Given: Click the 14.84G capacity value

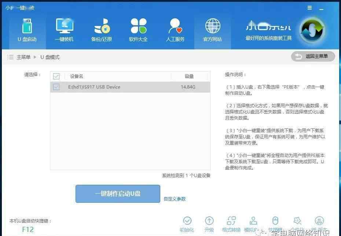Looking at the screenshot, I should tap(188, 87).
